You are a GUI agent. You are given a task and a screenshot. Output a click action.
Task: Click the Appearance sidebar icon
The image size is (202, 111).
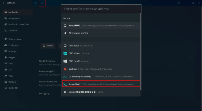6,18
